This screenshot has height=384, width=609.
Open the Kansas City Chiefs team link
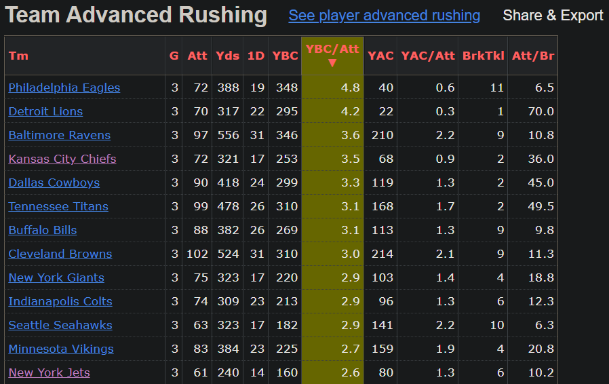coord(62,159)
